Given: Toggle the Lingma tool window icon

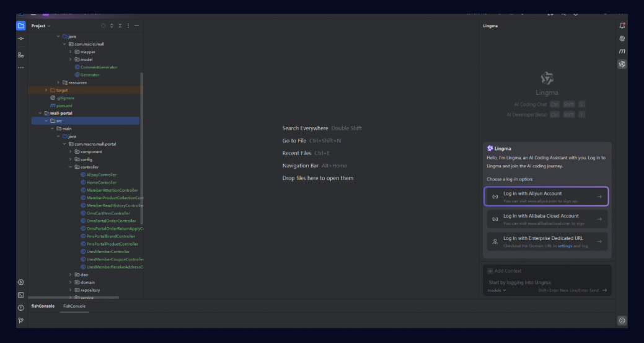Looking at the screenshot, I should pyautogui.click(x=622, y=64).
